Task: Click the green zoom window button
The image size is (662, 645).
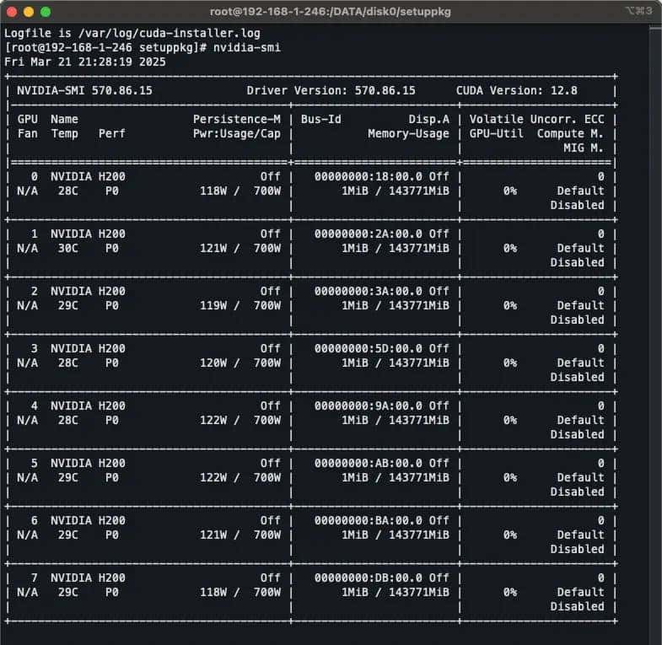Action: click(46, 12)
